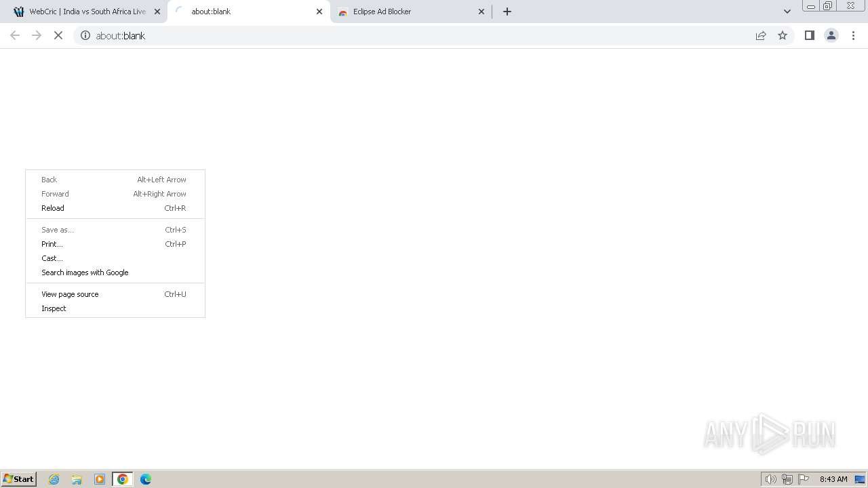This screenshot has height=488, width=868.
Task: Open the side panel icon
Action: coord(810,35)
